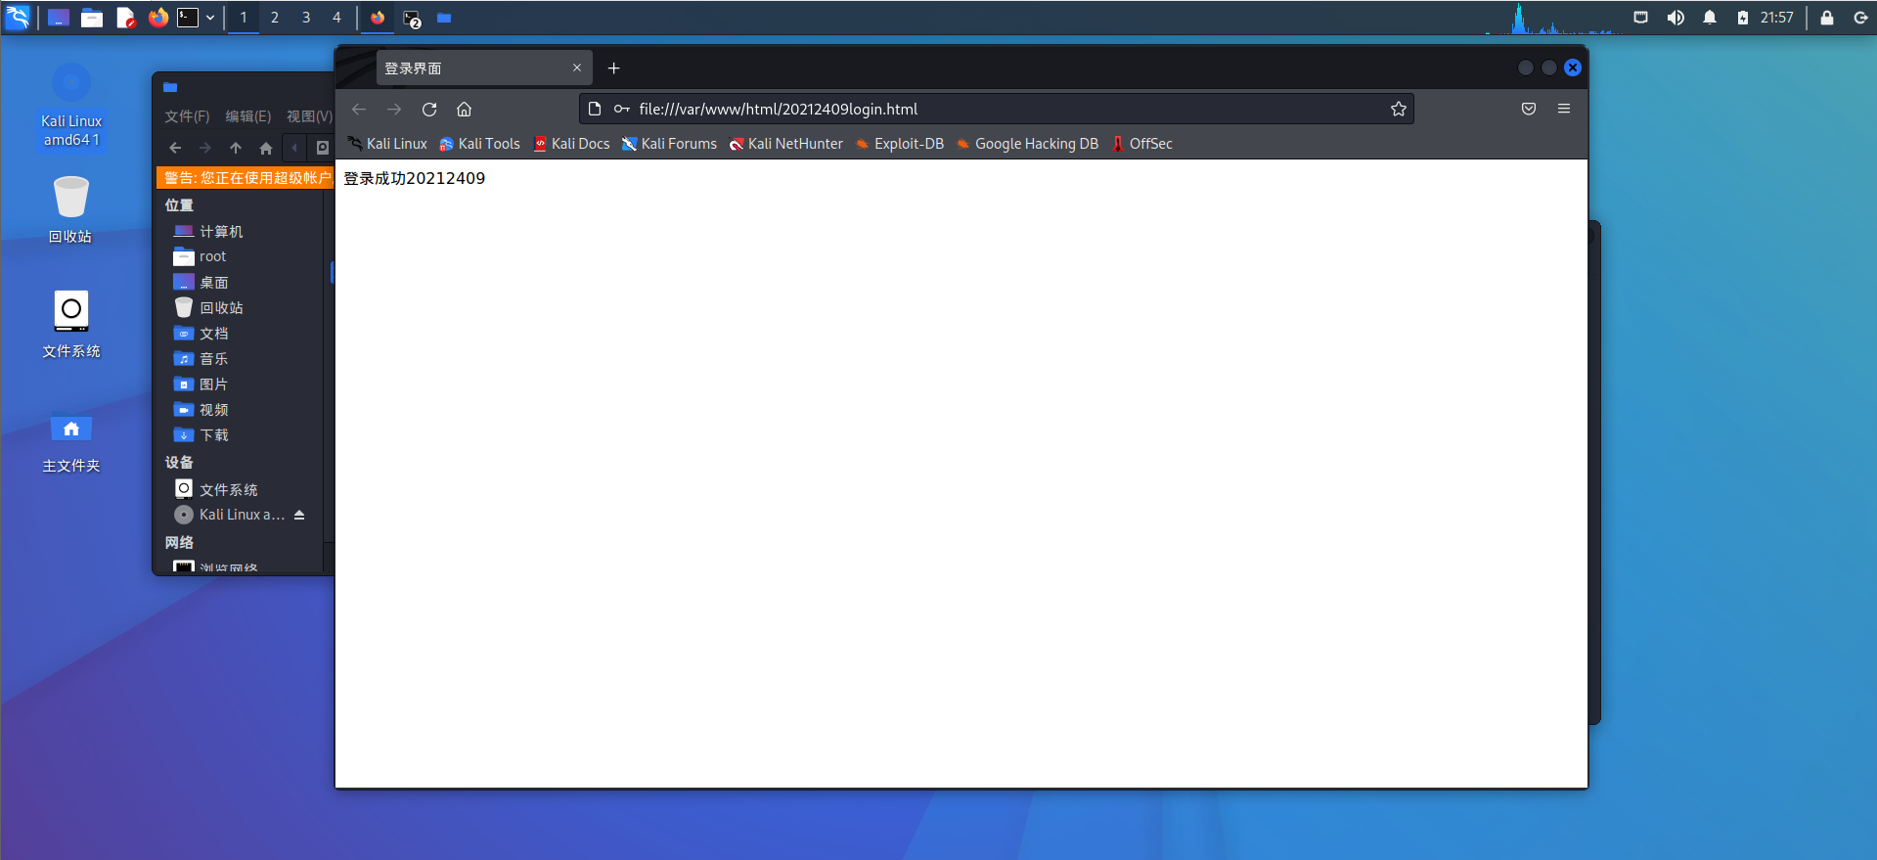
Task: Open the Kali Docs bookmark
Action: point(571,144)
